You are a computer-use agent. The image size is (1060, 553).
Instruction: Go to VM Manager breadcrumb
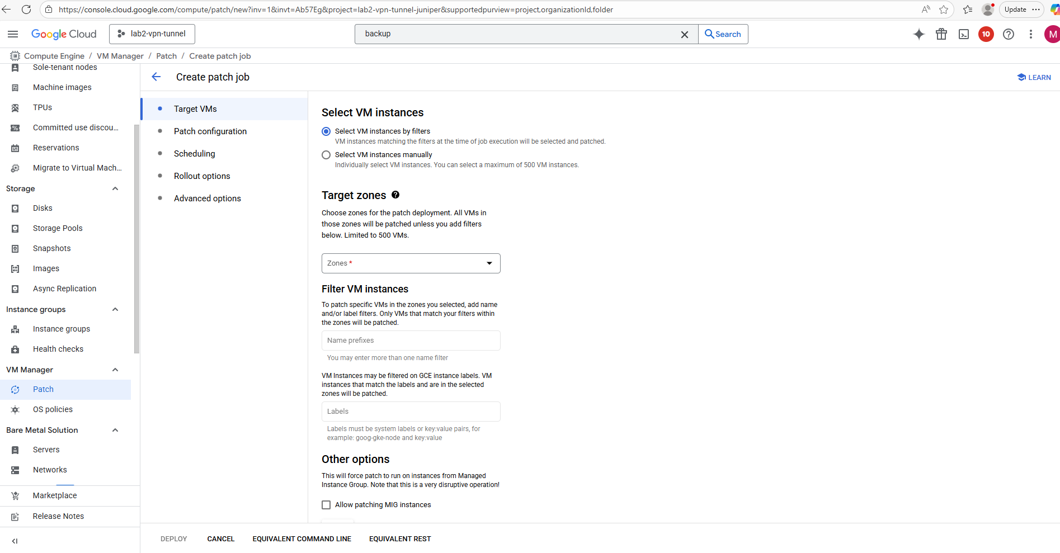click(120, 56)
